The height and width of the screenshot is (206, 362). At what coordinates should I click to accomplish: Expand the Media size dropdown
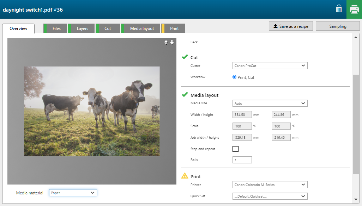click(270, 104)
